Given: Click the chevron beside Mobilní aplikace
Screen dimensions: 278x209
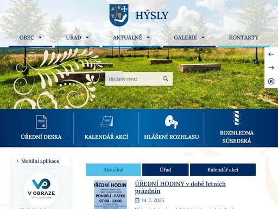Looking at the screenshot, I should [x=17, y=161].
